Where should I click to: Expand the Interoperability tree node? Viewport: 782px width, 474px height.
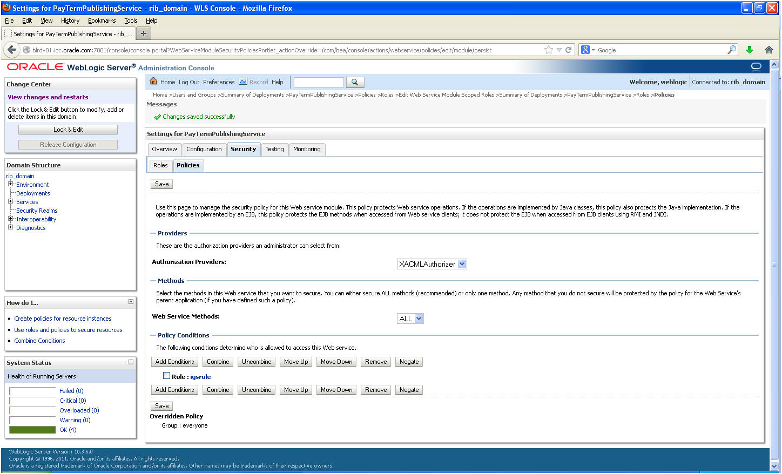point(10,219)
